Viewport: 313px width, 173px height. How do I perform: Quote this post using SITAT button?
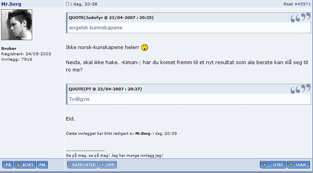coord(273,165)
